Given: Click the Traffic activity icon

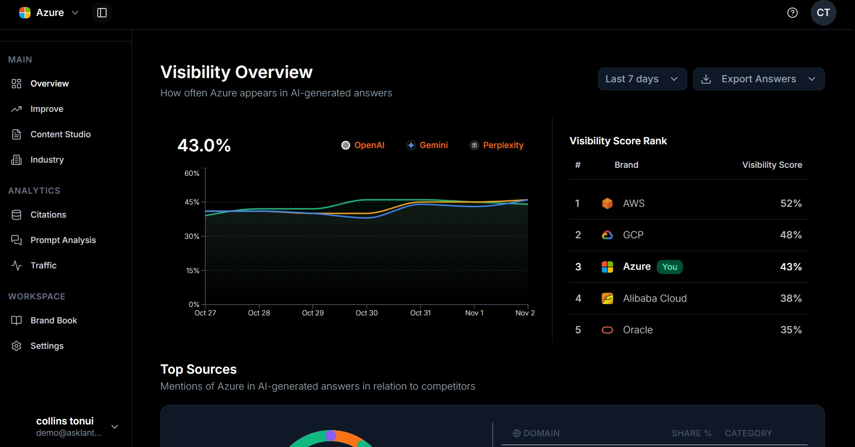Looking at the screenshot, I should (16, 266).
